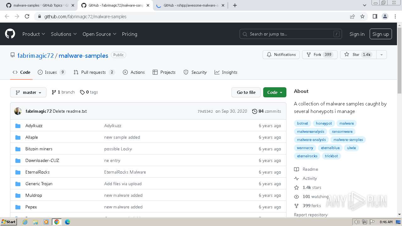Open the Insights tab

pyautogui.click(x=226, y=72)
